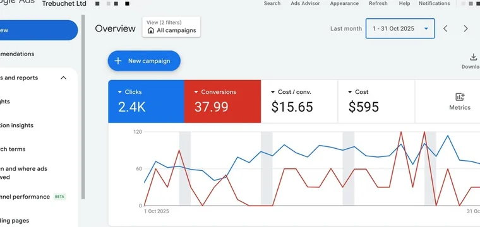Open When and where ads showed
Screen dimensions: 480x227
point(23,173)
